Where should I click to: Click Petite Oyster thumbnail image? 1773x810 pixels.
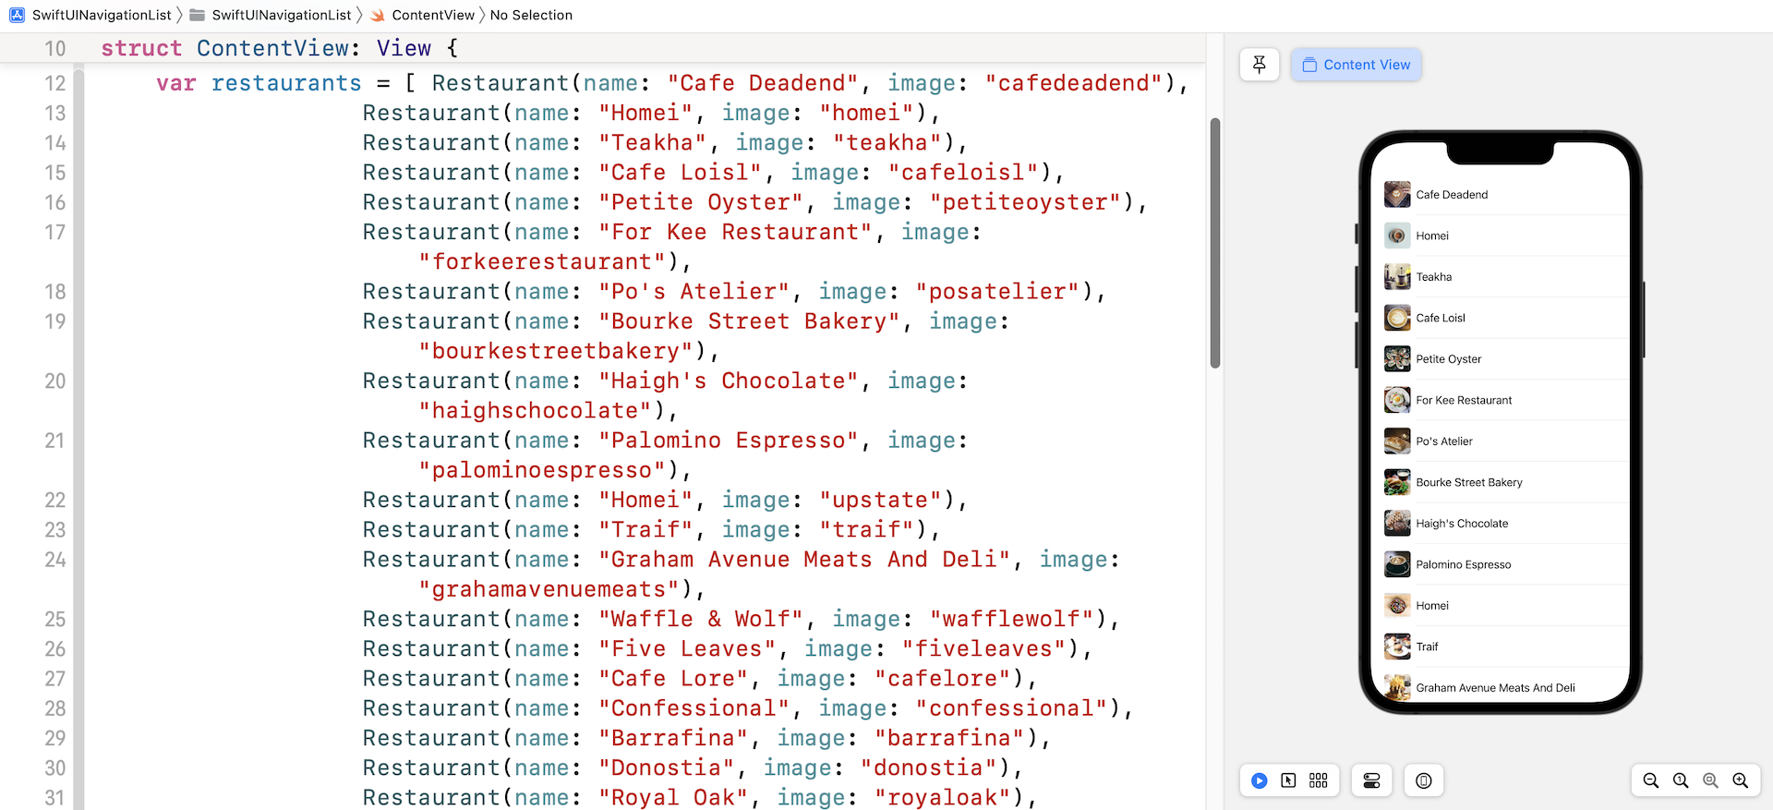coord(1397,358)
